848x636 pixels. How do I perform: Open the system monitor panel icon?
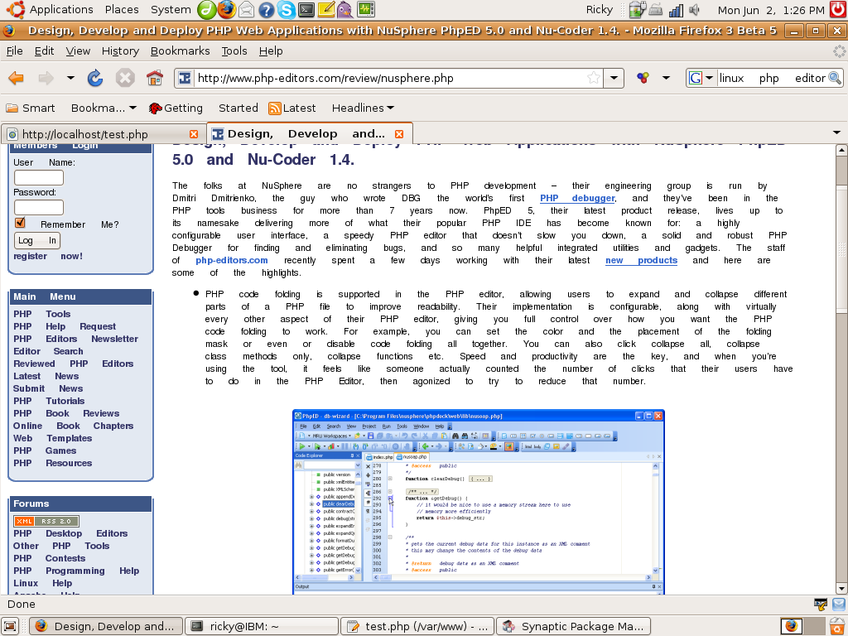[x=366, y=10]
